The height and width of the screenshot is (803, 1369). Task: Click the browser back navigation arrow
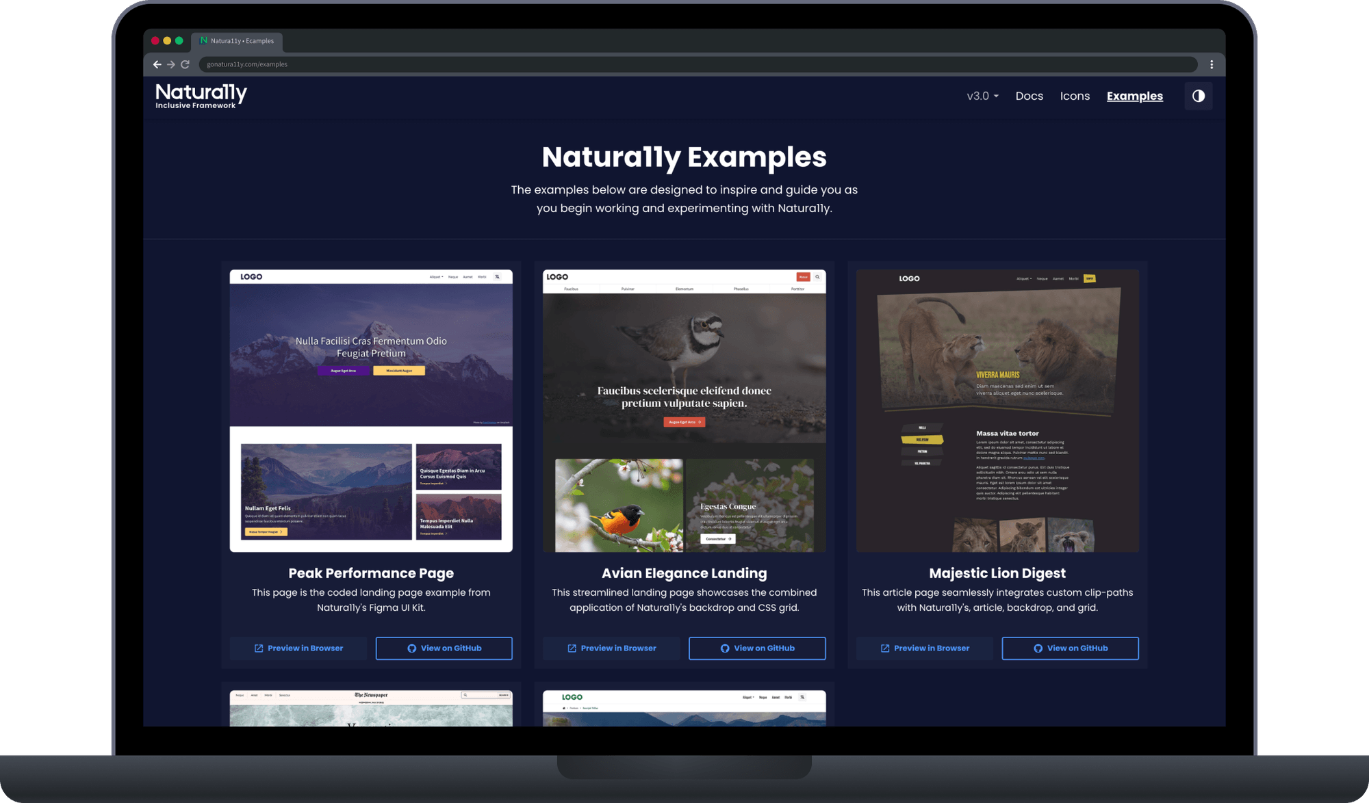click(155, 64)
